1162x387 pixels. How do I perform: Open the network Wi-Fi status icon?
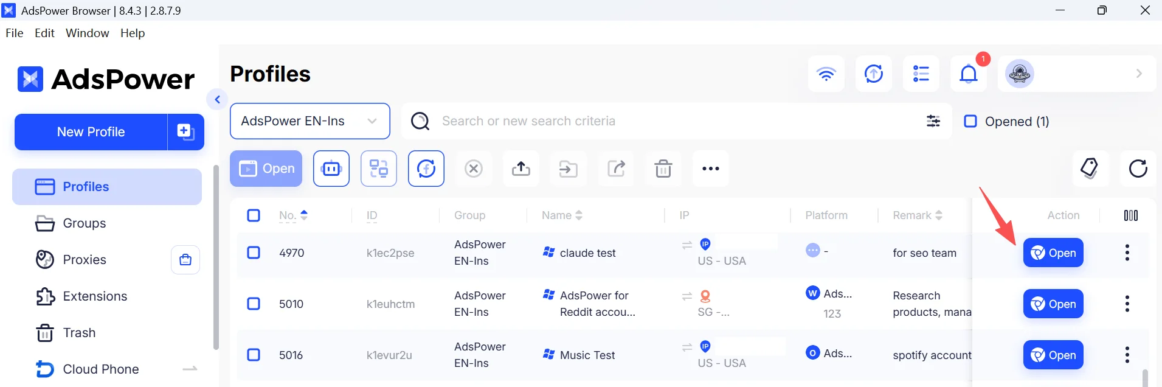(x=826, y=74)
